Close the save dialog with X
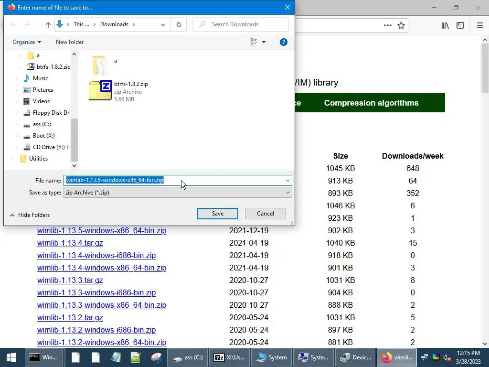Viewport: 489px width, 367px height. [287, 7]
